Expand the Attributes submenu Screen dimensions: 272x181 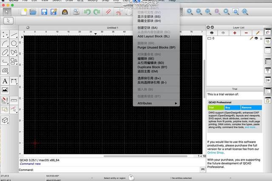click(156, 103)
